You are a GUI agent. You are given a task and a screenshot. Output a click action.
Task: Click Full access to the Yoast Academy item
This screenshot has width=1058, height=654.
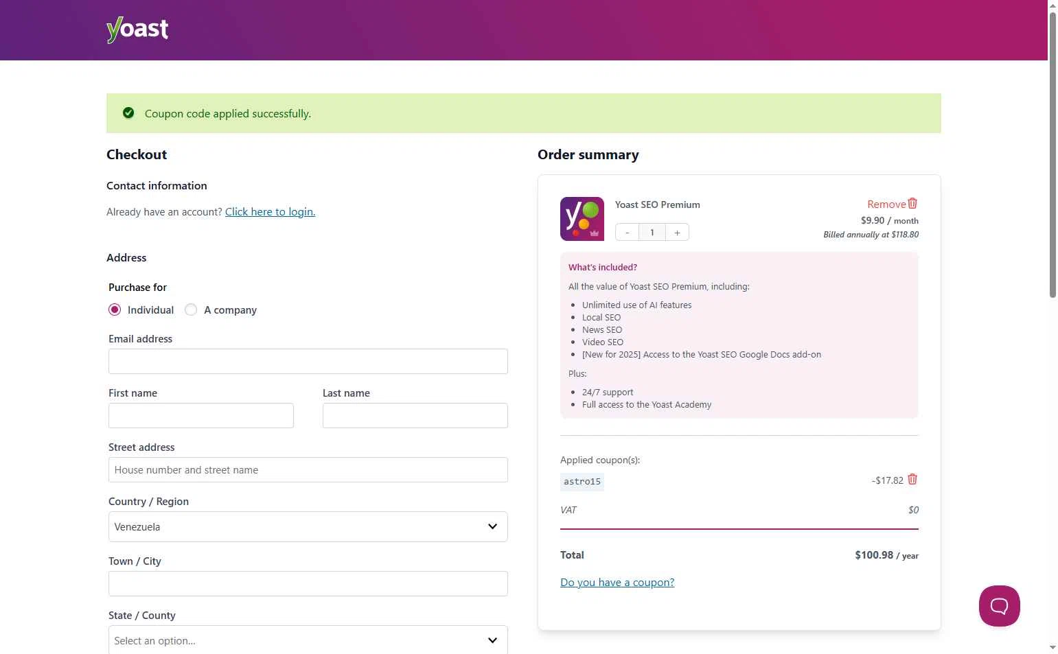click(647, 405)
